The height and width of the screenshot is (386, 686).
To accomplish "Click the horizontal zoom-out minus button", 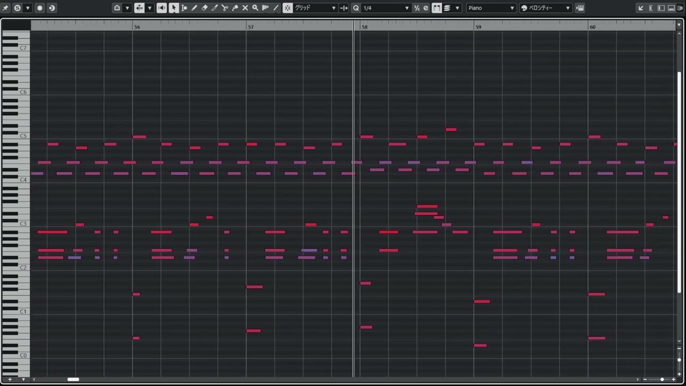I will [645, 380].
